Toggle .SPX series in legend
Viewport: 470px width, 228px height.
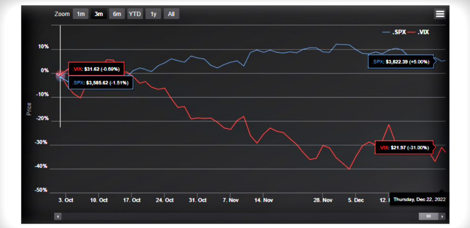pyautogui.click(x=394, y=32)
